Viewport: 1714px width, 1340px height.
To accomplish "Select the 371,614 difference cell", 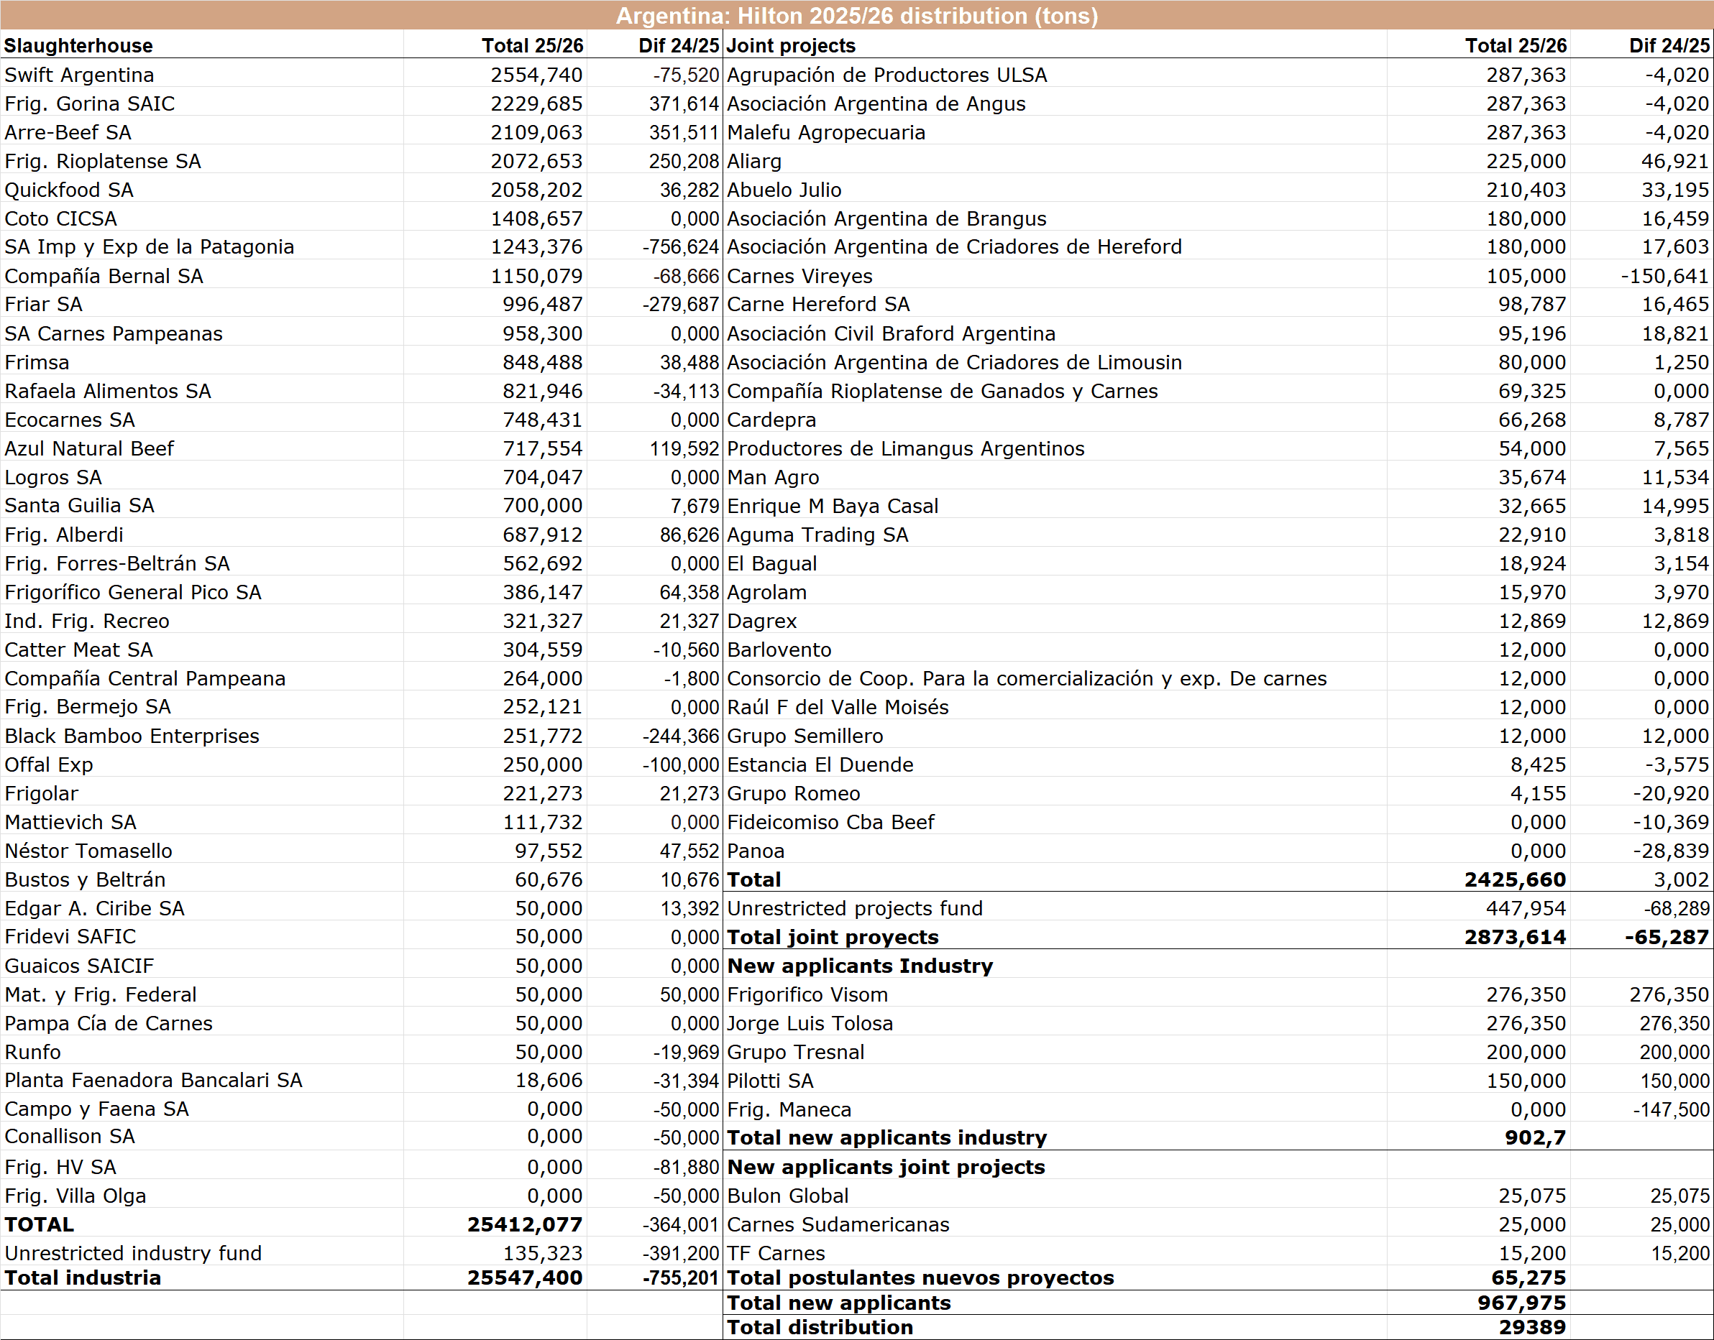I will [x=683, y=103].
